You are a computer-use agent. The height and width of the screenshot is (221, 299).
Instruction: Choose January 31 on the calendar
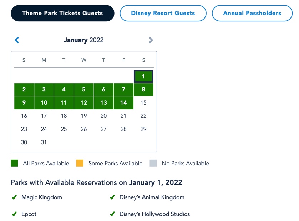44,142
